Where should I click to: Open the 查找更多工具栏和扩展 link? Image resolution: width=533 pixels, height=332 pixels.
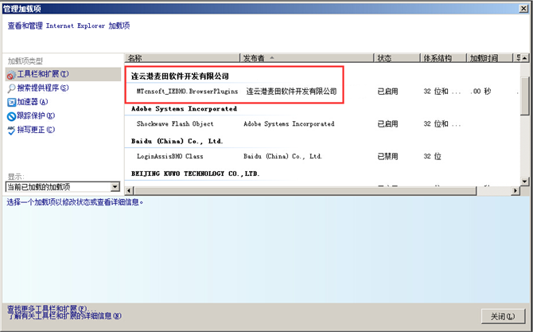click(x=52, y=308)
